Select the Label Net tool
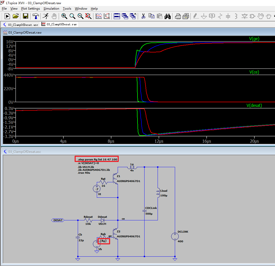This screenshot has height=266, width=275. point(212,16)
